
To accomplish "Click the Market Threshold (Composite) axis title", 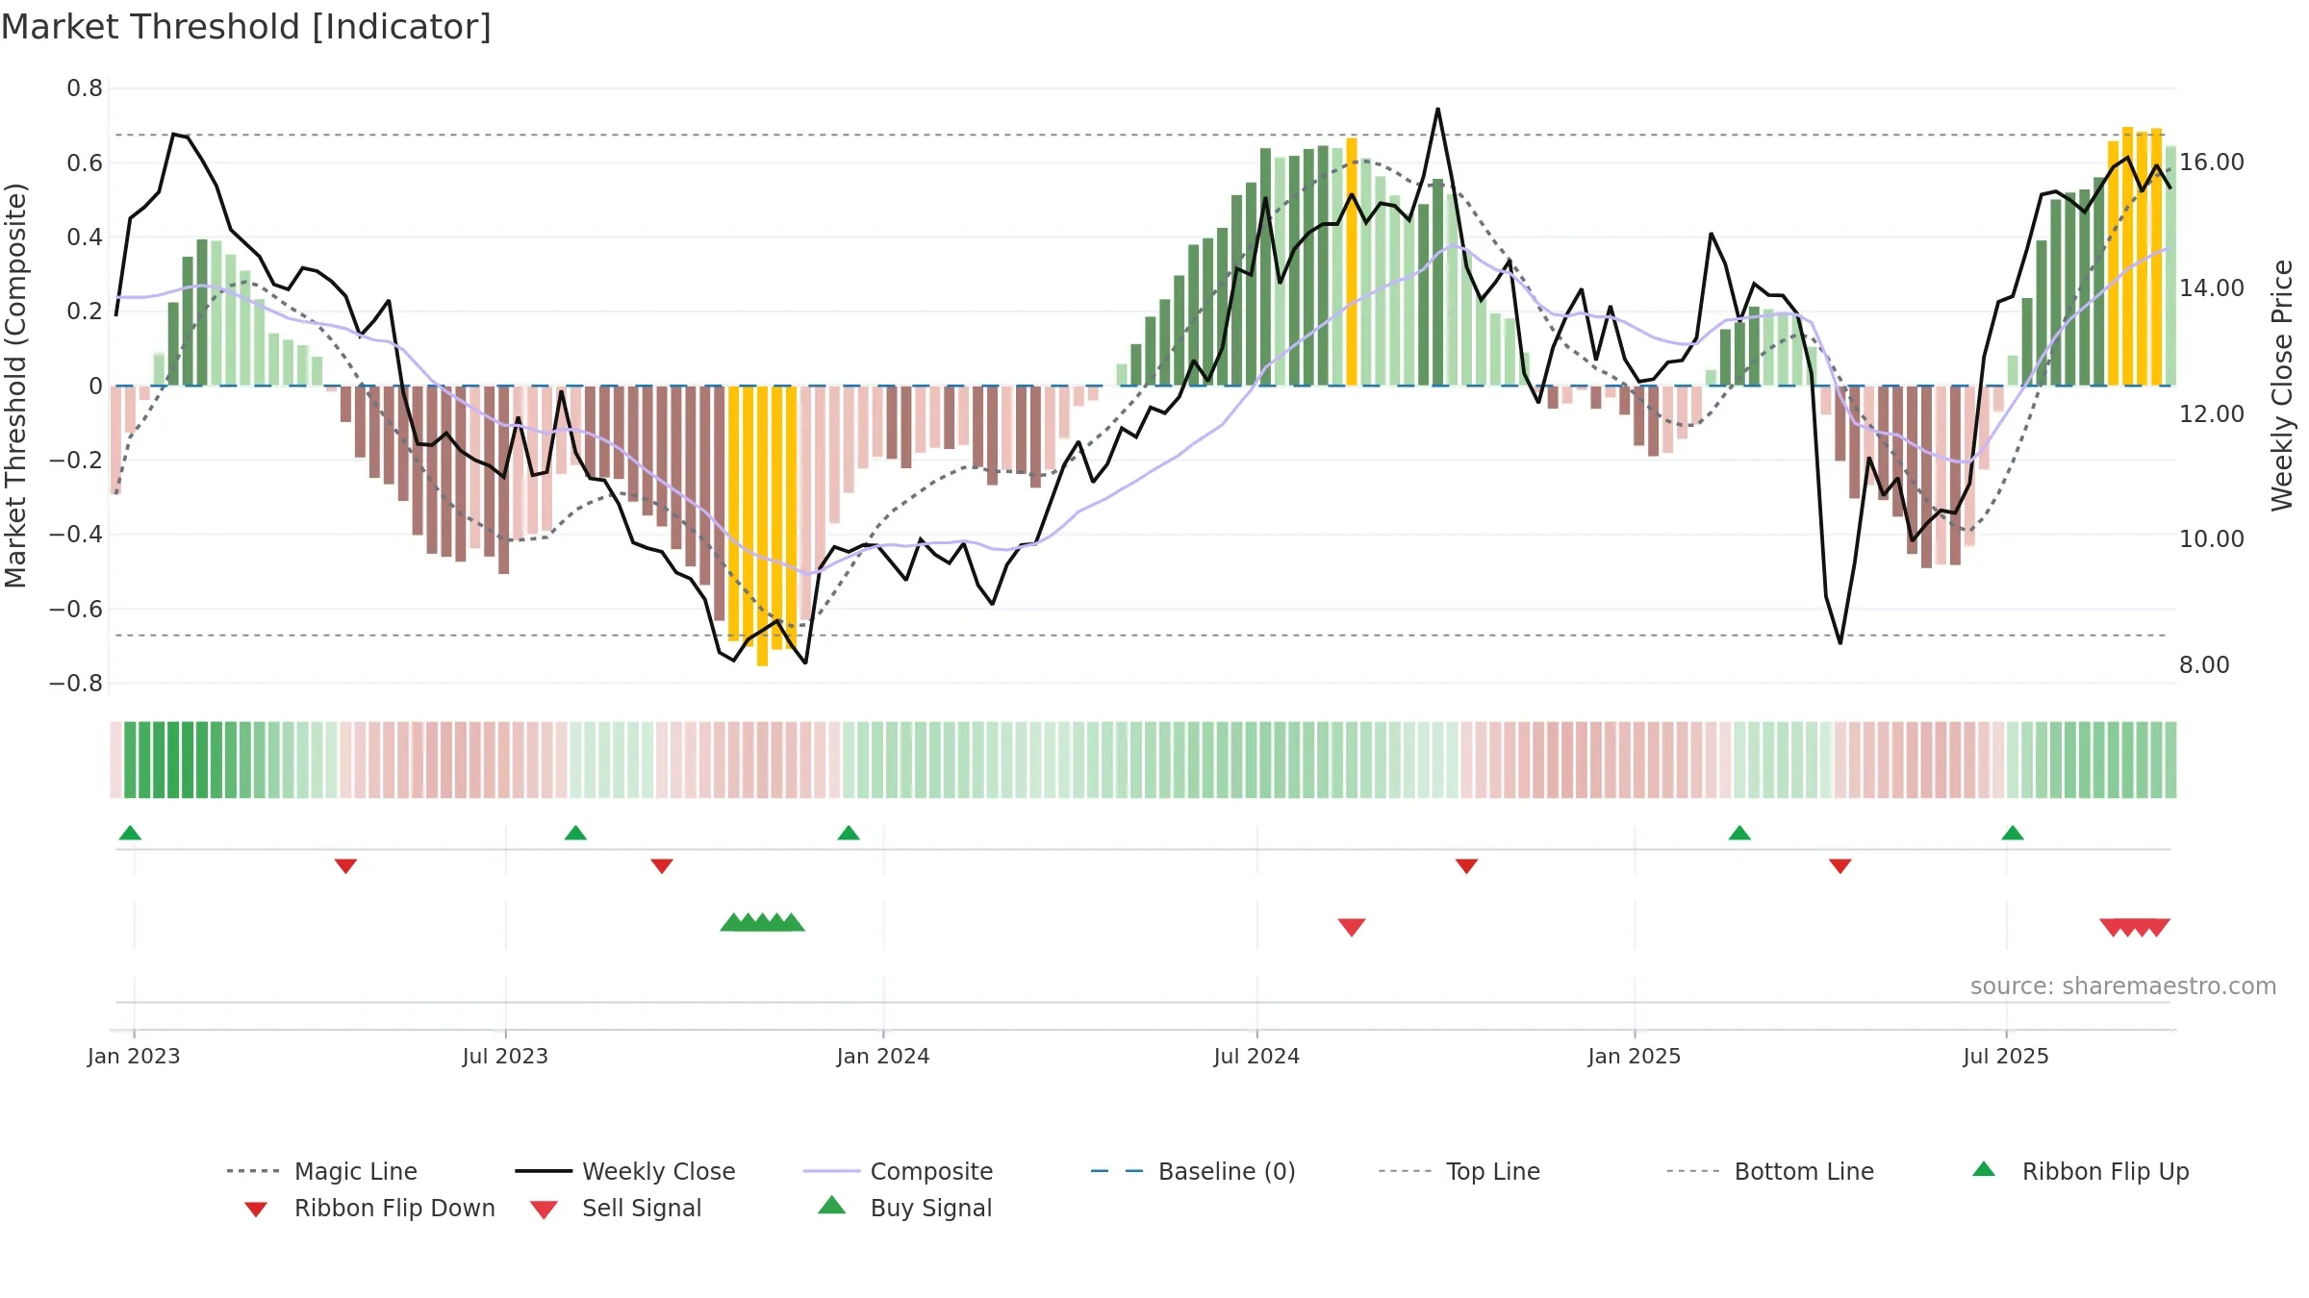I will click(15, 386).
